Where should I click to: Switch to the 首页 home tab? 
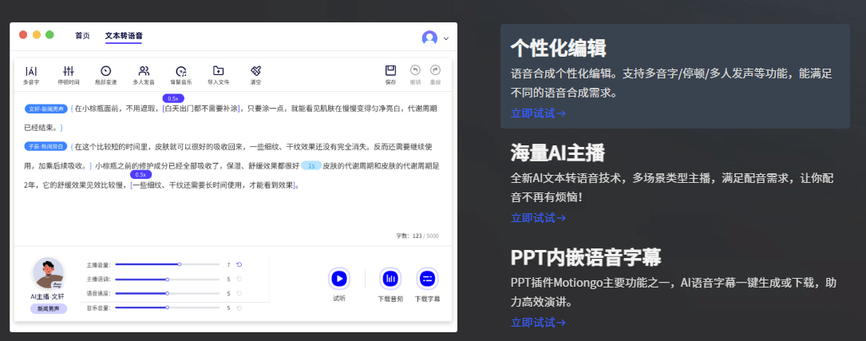(x=82, y=36)
